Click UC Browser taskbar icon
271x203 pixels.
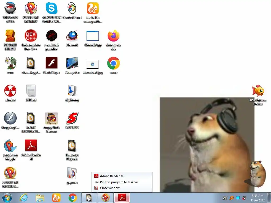click(56, 198)
